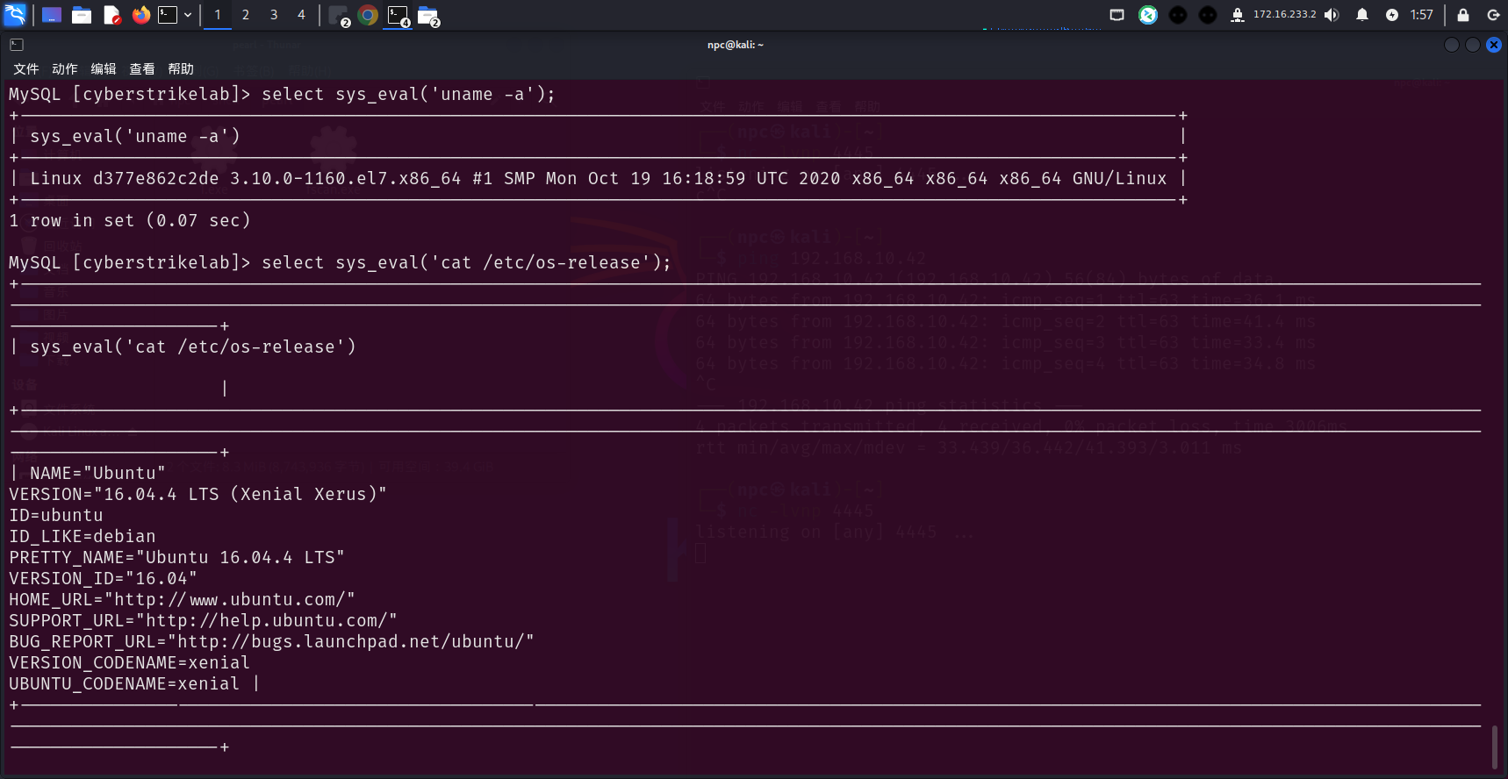The width and height of the screenshot is (1508, 779).
Task: Click the Linux d377e862c2de kernel output row
Action: pyautogui.click(x=599, y=178)
